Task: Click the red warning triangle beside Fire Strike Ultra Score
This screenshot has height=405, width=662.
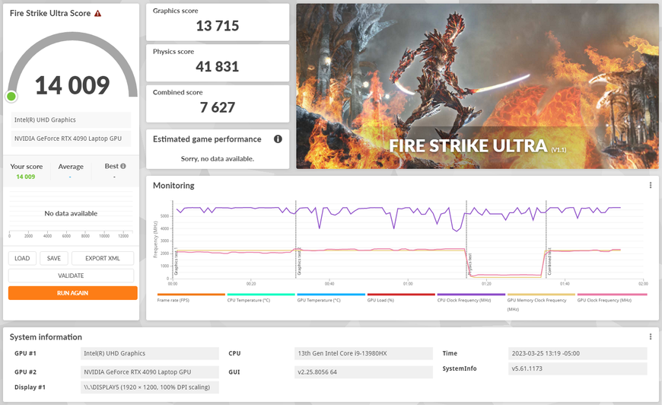Action: (97, 14)
